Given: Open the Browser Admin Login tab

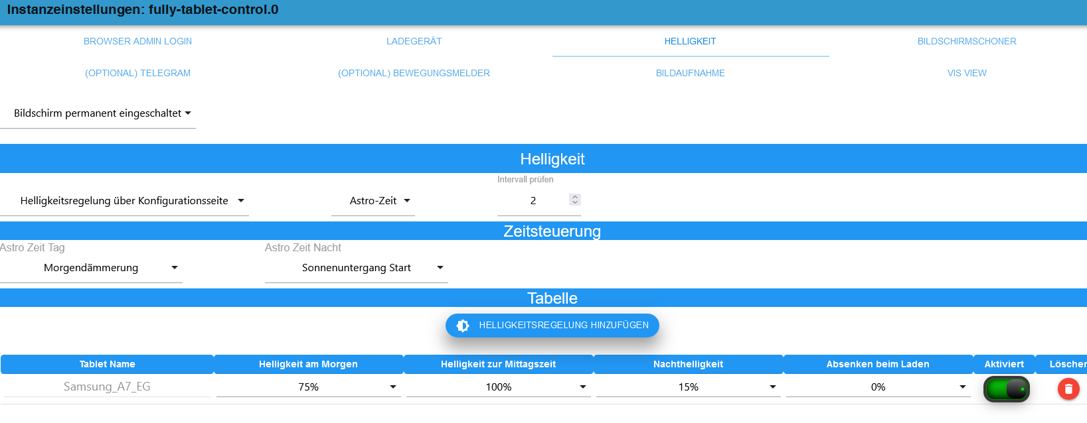Looking at the screenshot, I should point(137,41).
